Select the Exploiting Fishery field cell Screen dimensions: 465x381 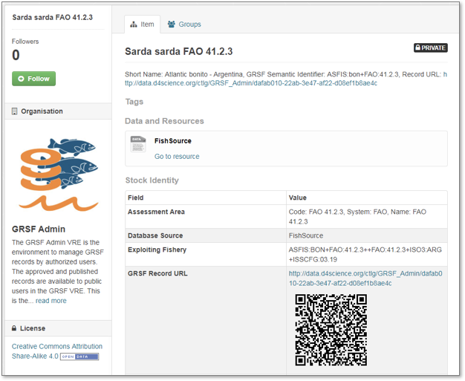click(x=206, y=255)
